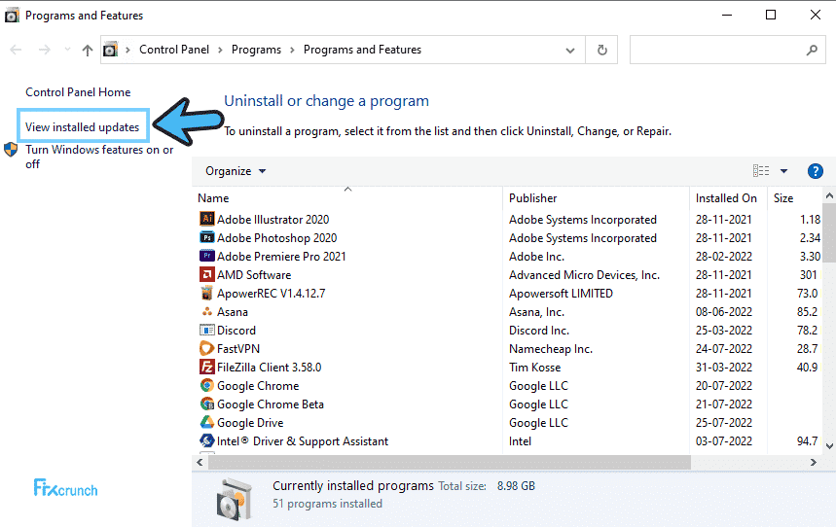836x527 pixels.
Task: Open recent locations dropdown arrow
Action: pos(67,50)
